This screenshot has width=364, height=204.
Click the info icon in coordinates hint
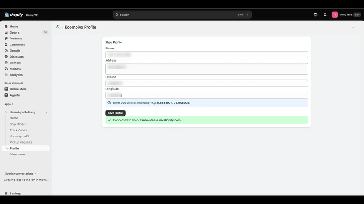click(109, 103)
